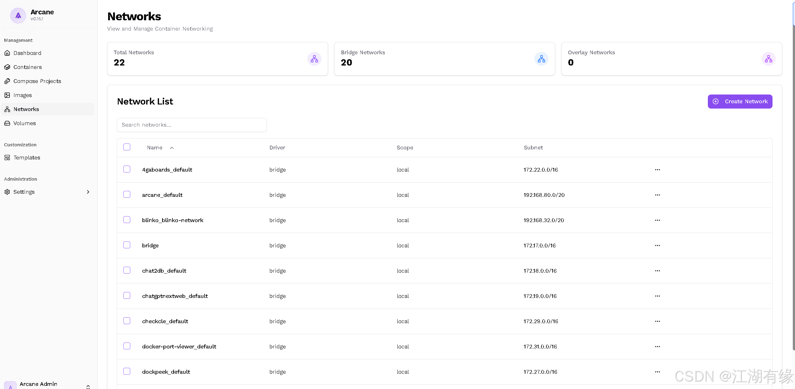
Task: Check the 4gaboards_default network checkbox
Action: click(127, 169)
